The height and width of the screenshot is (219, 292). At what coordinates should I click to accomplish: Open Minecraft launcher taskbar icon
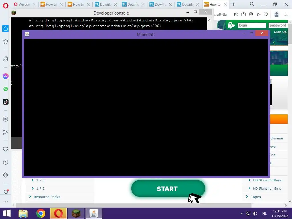coord(76,213)
